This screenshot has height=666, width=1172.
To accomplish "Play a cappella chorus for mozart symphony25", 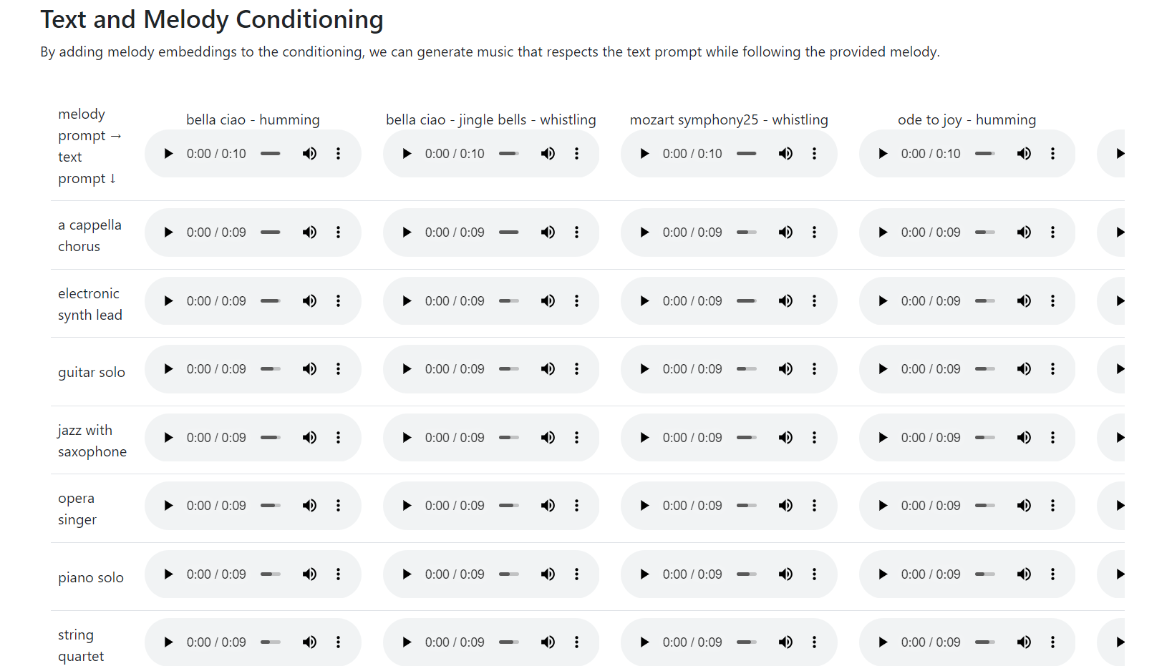I will click(644, 232).
